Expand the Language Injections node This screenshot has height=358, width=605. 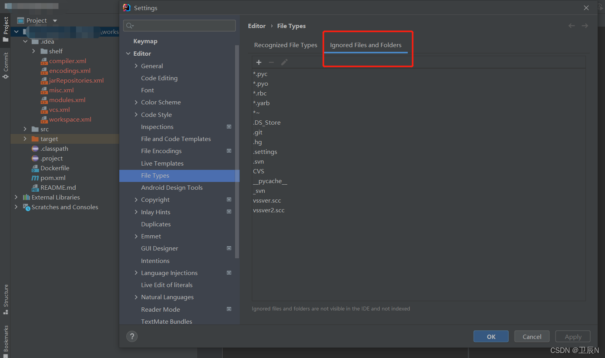tap(136, 273)
